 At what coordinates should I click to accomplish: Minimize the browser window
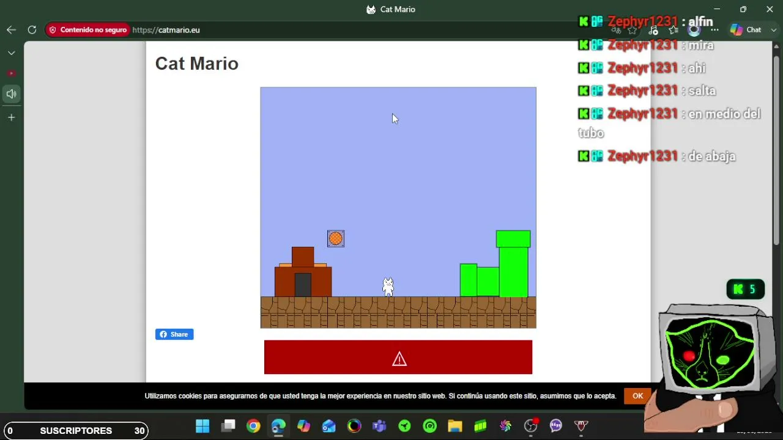pyautogui.click(x=717, y=9)
